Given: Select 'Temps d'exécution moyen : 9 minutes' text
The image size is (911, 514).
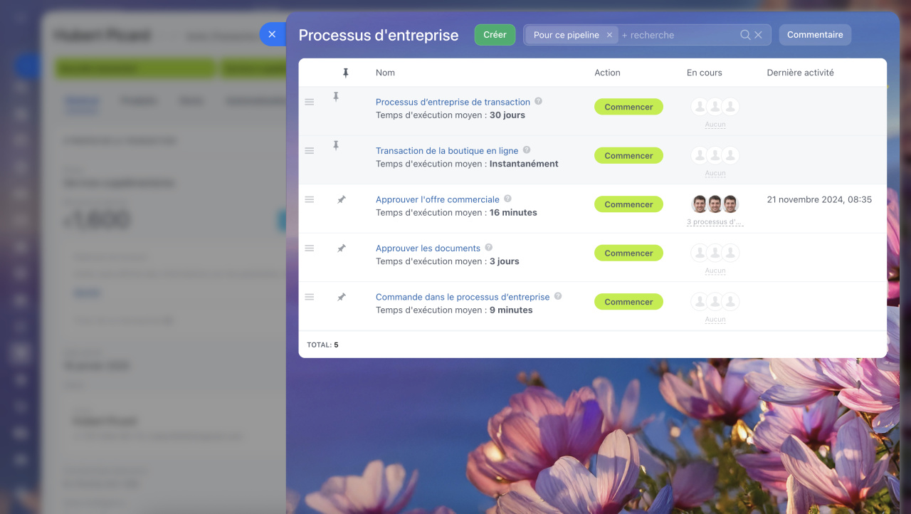Looking at the screenshot, I should tap(454, 310).
